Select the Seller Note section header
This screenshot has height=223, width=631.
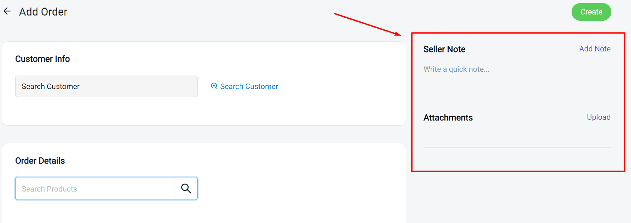click(x=444, y=49)
